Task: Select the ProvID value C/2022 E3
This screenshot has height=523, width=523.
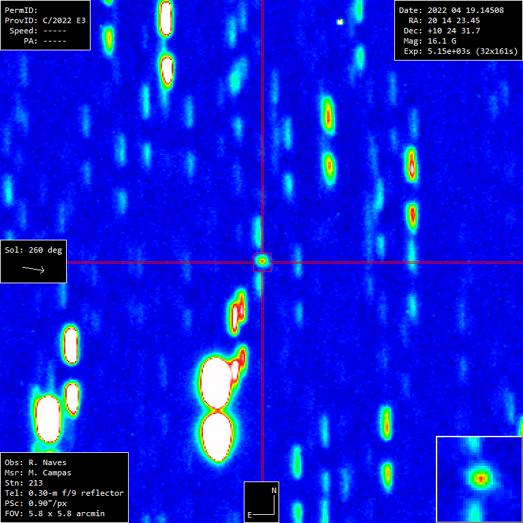Action: point(64,20)
